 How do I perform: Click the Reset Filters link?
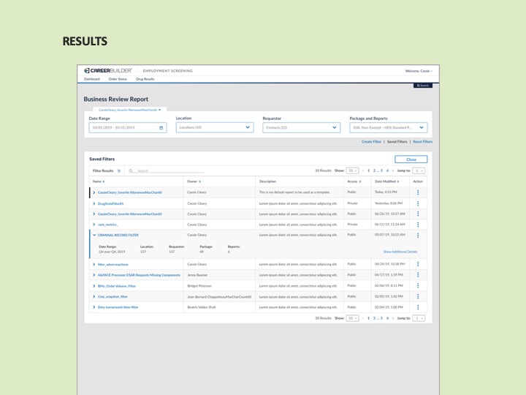423,142
